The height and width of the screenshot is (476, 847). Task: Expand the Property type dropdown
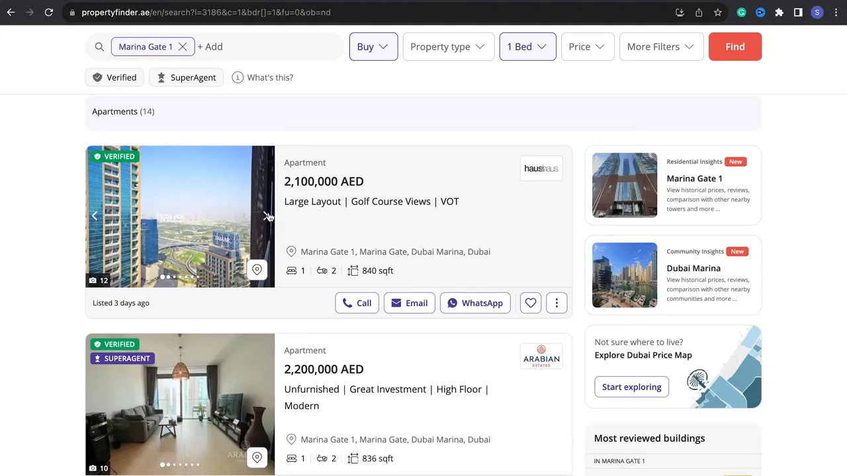click(448, 47)
